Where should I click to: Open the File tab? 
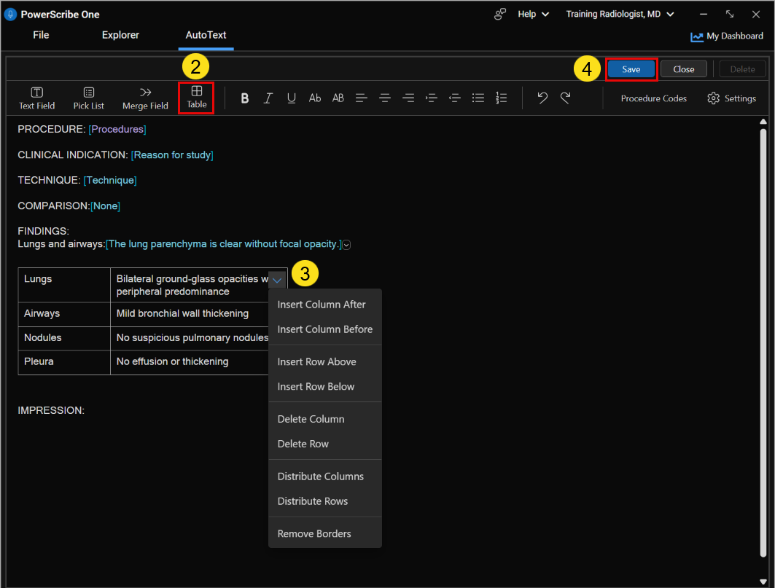(x=41, y=35)
